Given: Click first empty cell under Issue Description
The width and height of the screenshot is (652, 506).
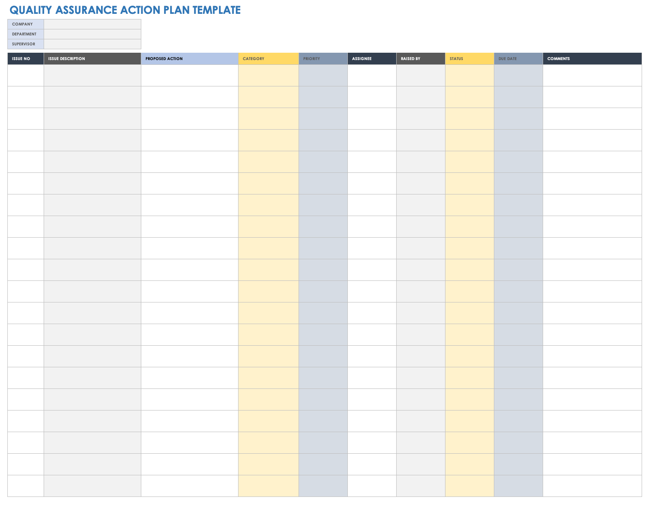Looking at the screenshot, I should [92, 76].
